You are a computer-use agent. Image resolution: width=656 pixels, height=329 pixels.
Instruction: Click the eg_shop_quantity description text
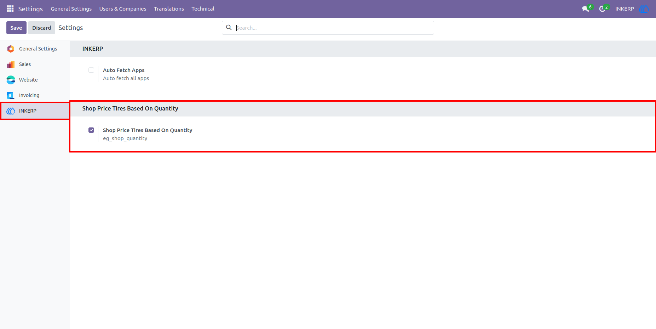(x=125, y=138)
